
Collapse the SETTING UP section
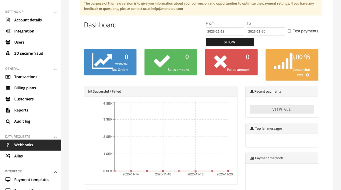pyautogui.click(x=55, y=12)
